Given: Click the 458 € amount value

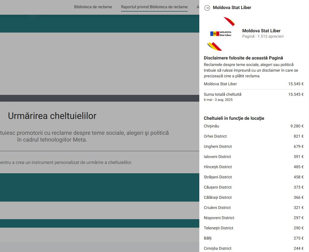Looking at the screenshot, I should pos(299,177).
